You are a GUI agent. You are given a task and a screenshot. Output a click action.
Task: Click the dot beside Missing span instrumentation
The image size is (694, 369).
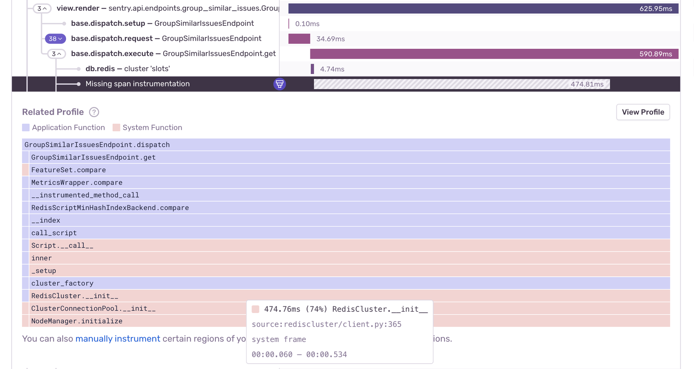tap(79, 84)
